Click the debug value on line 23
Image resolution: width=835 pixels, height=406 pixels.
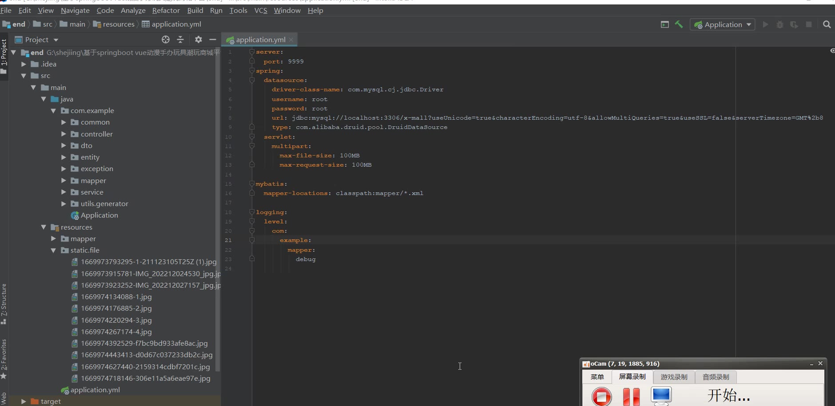click(306, 259)
